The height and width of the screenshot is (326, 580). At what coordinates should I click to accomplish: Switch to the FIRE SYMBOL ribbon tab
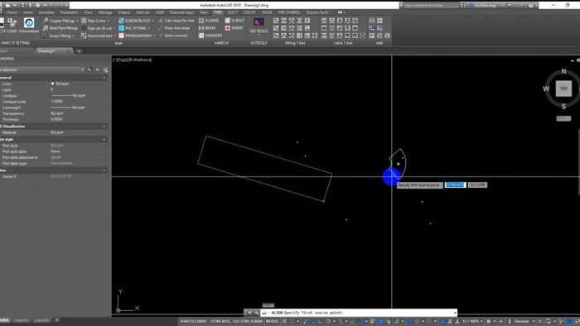tap(289, 12)
